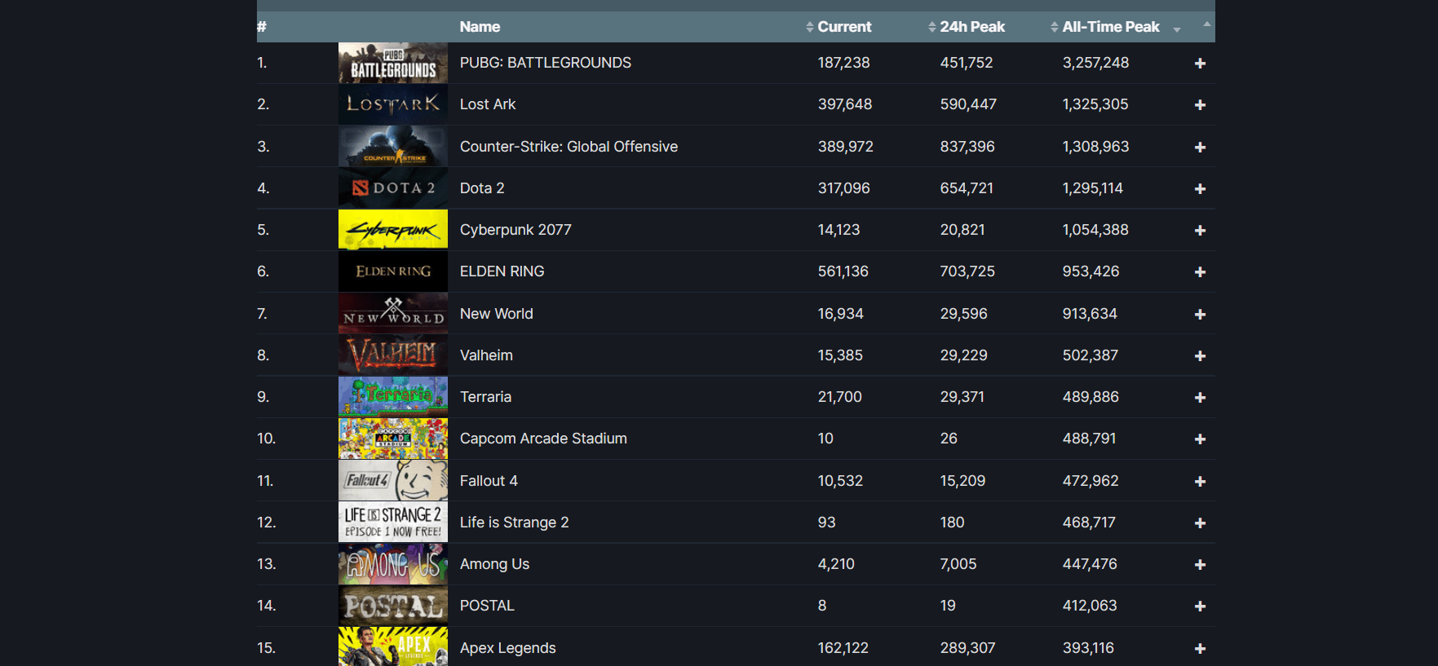Open POSTAL thumbnail image

pos(393,606)
